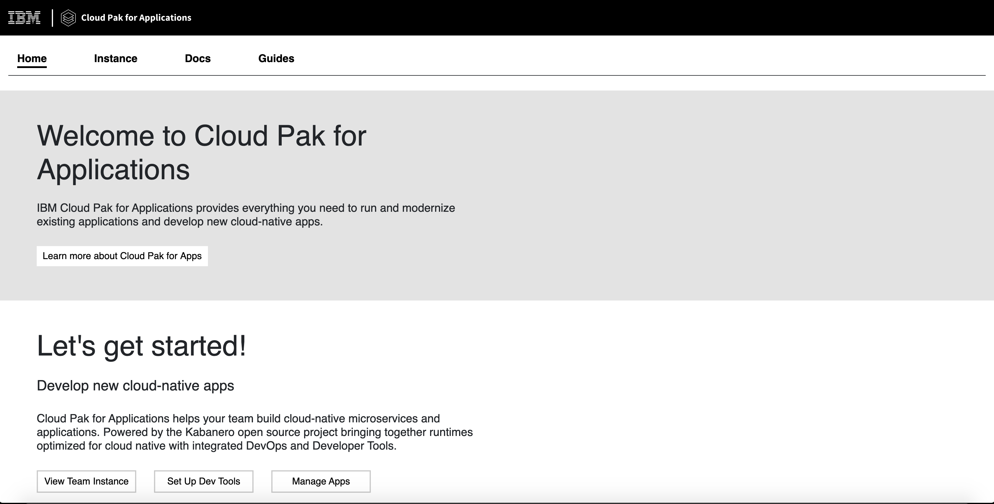Viewport: 994px width, 504px height.
Task: Switch to the Instance tab
Action: coord(116,59)
